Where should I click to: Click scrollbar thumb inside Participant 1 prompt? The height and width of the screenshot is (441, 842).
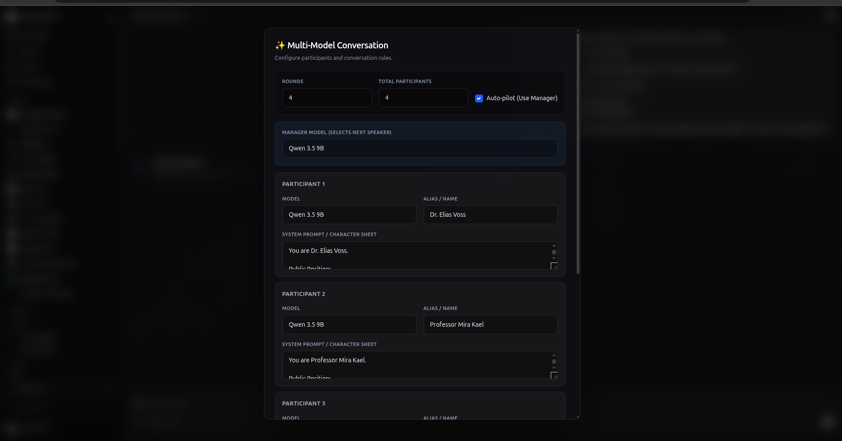pos(554,252)
